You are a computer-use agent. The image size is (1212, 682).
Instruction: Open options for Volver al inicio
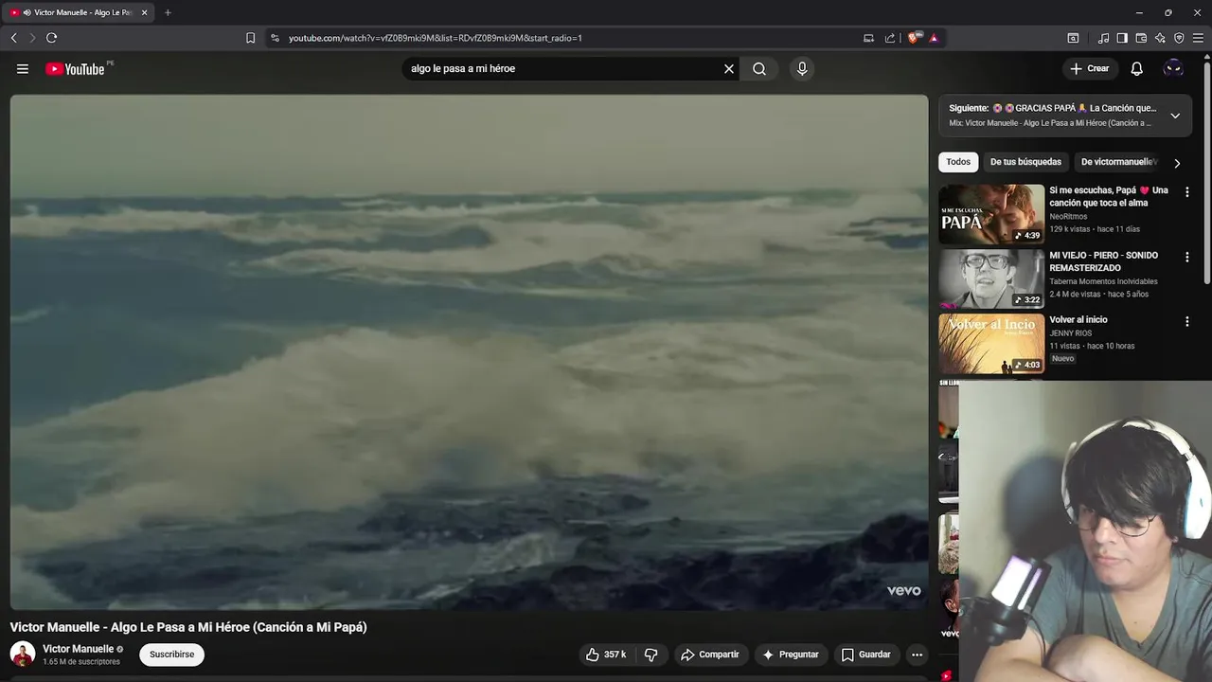point(1187,322)
